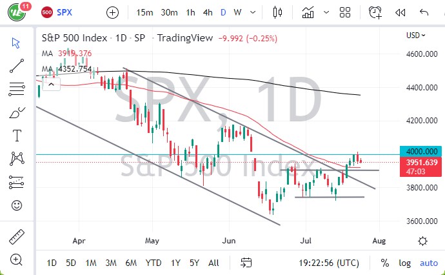Screen dimensions: 445x275
Task: Open the candlestick chart style picker
Action: 279,12
